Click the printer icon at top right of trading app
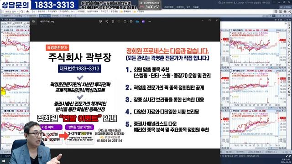 285,11
